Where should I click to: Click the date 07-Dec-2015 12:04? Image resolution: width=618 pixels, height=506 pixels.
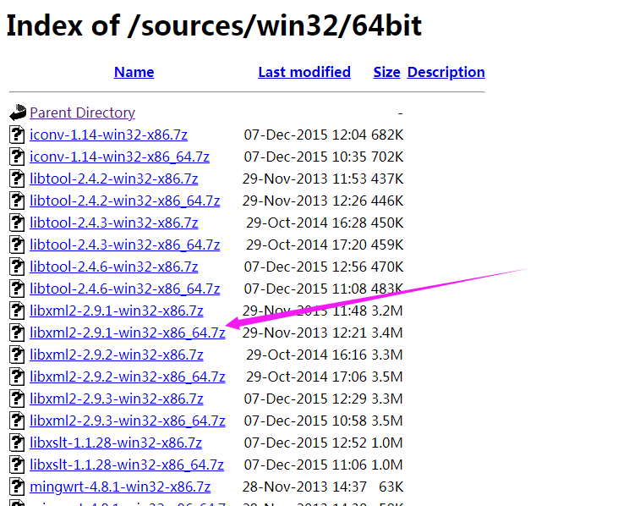(305, 135)
